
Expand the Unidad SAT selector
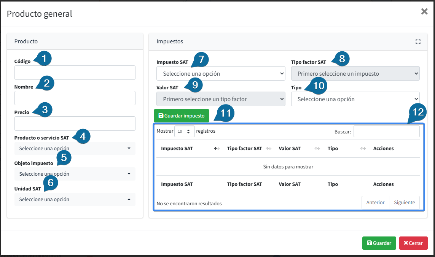pyautogui.click(x=75, y=200)
